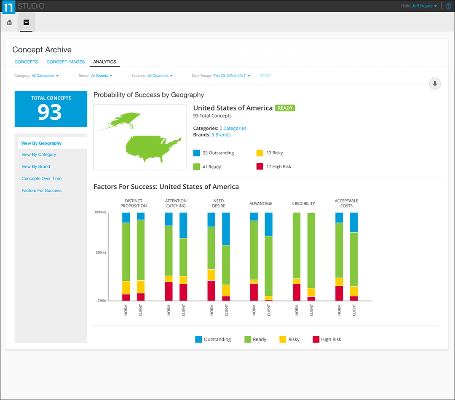The height and width of the screenshot is (400, 455).
Task: Expand the All Categories filter
Action: [x=45, y=76]
